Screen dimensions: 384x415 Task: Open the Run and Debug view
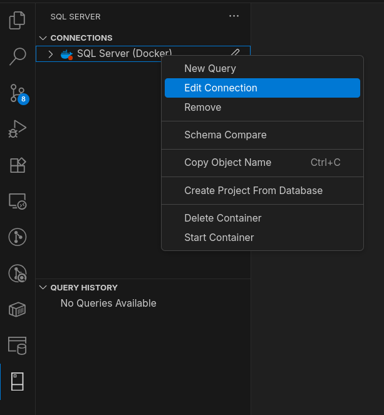[x=18, y=129]
